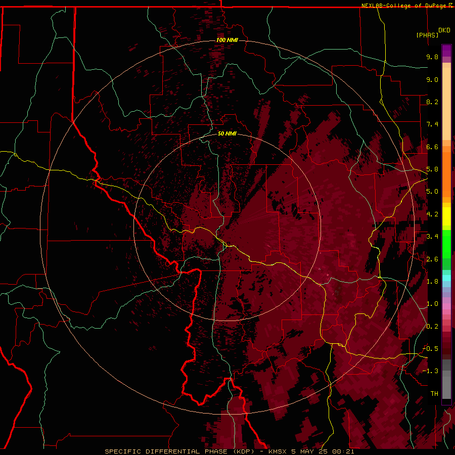The image size is (455, 455).
Task: Click the 7.4 scale value
Action: [432, 124]
